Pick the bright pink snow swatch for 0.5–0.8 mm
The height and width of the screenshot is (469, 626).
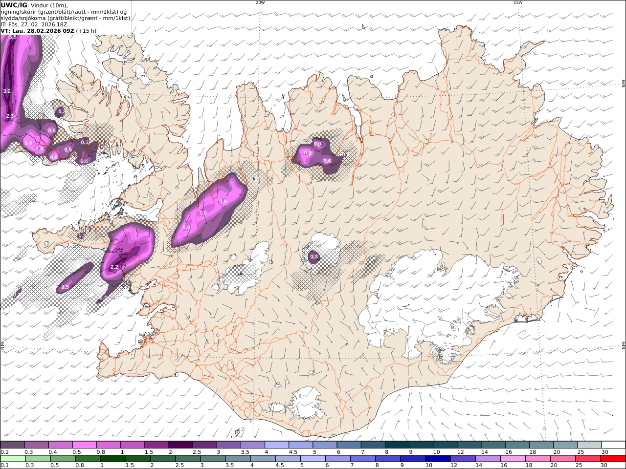tap(84, 445)
